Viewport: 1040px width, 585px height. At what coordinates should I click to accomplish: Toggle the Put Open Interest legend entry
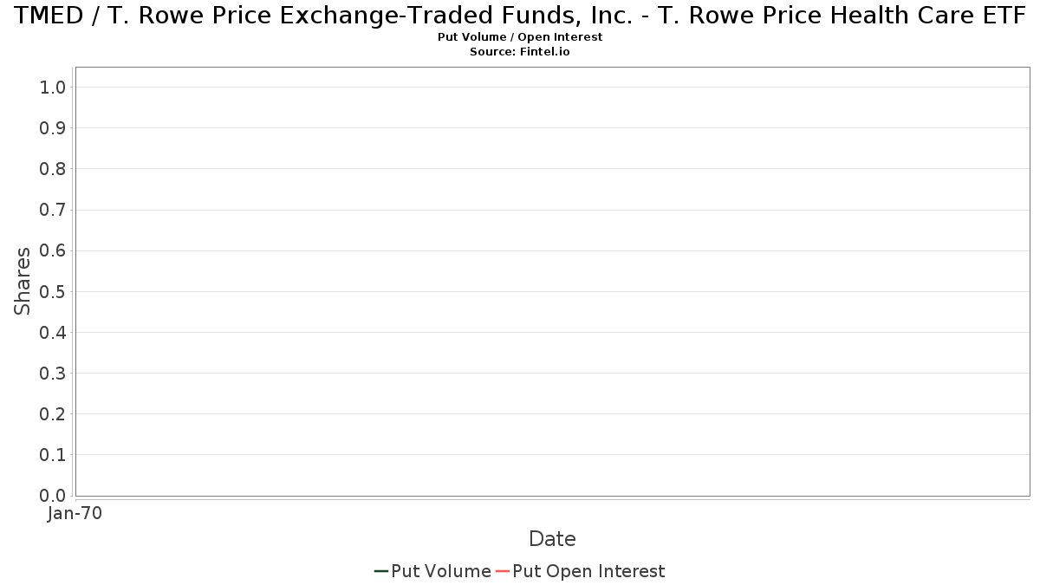point(580,571)
